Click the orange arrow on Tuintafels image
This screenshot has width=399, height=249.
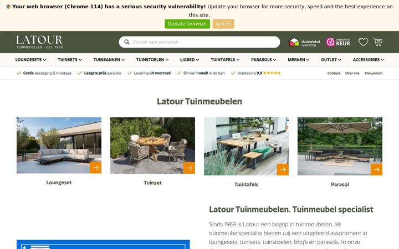tap(283, 169)
